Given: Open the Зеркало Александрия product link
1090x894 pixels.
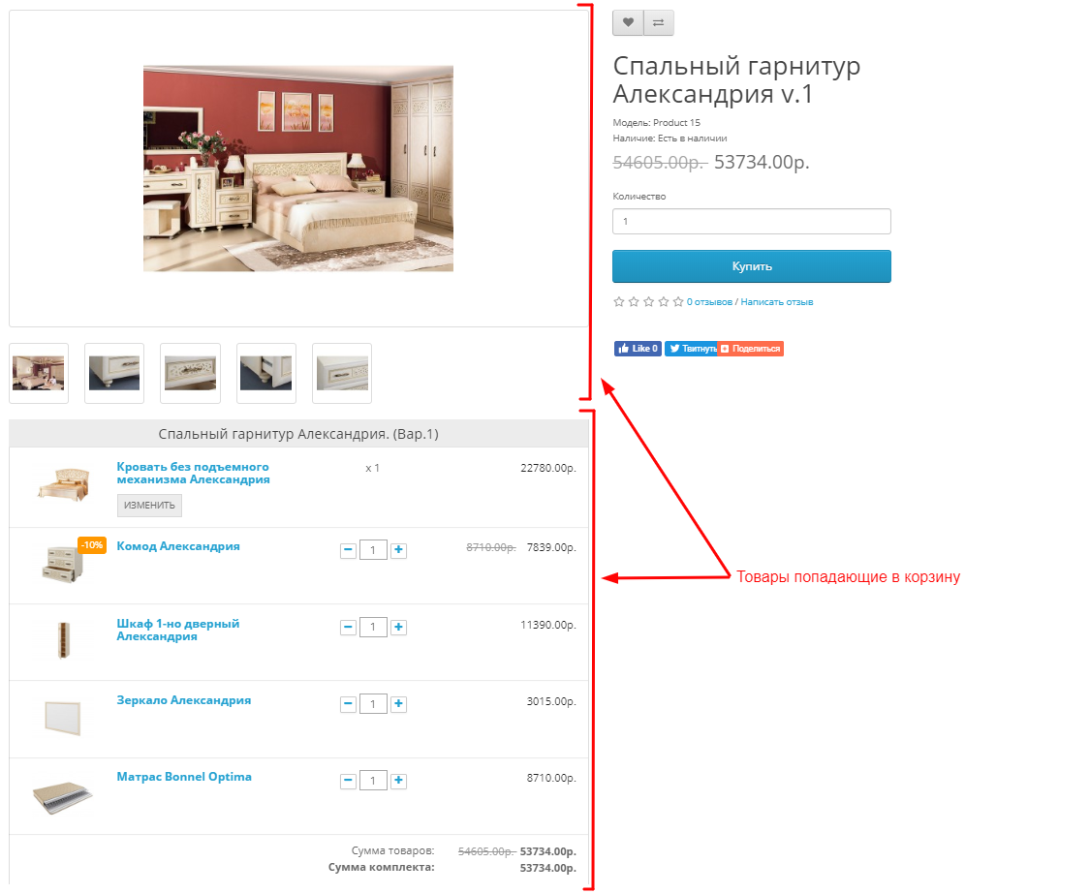Looking at the screenshot, I should [183, 700].
